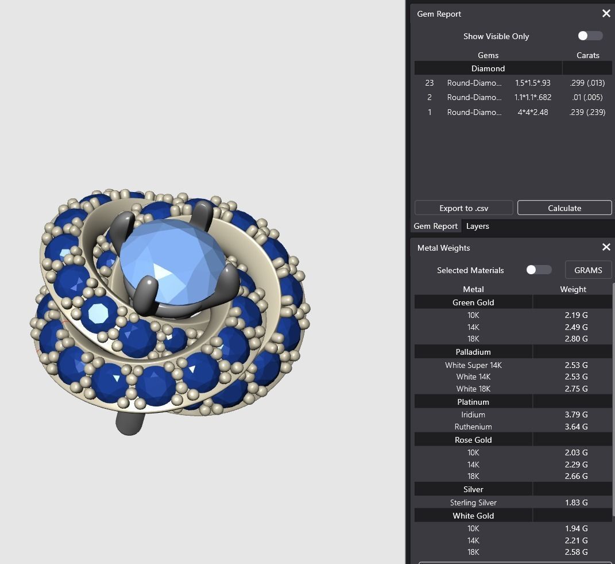Select the 2 Round-Diamond 1.1*1.1*.682 row

[x=513, y=97]
